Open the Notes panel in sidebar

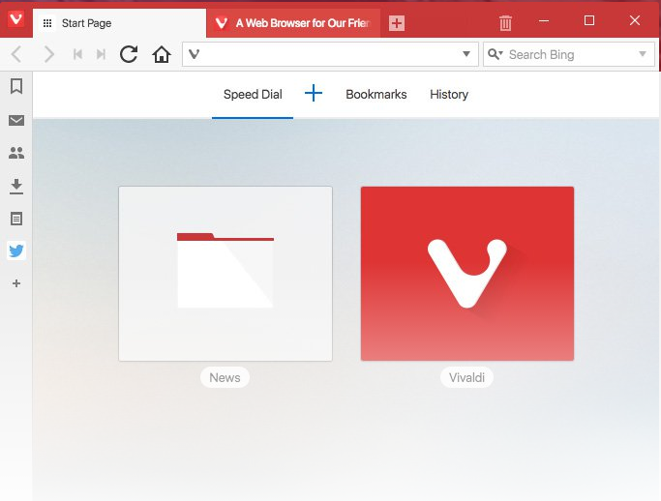coord(16,219)
